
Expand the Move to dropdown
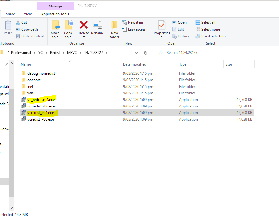coord(55,30)
